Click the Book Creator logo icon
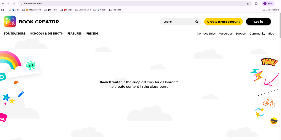This screenshot has height=140, width=281. click(10, 22)
